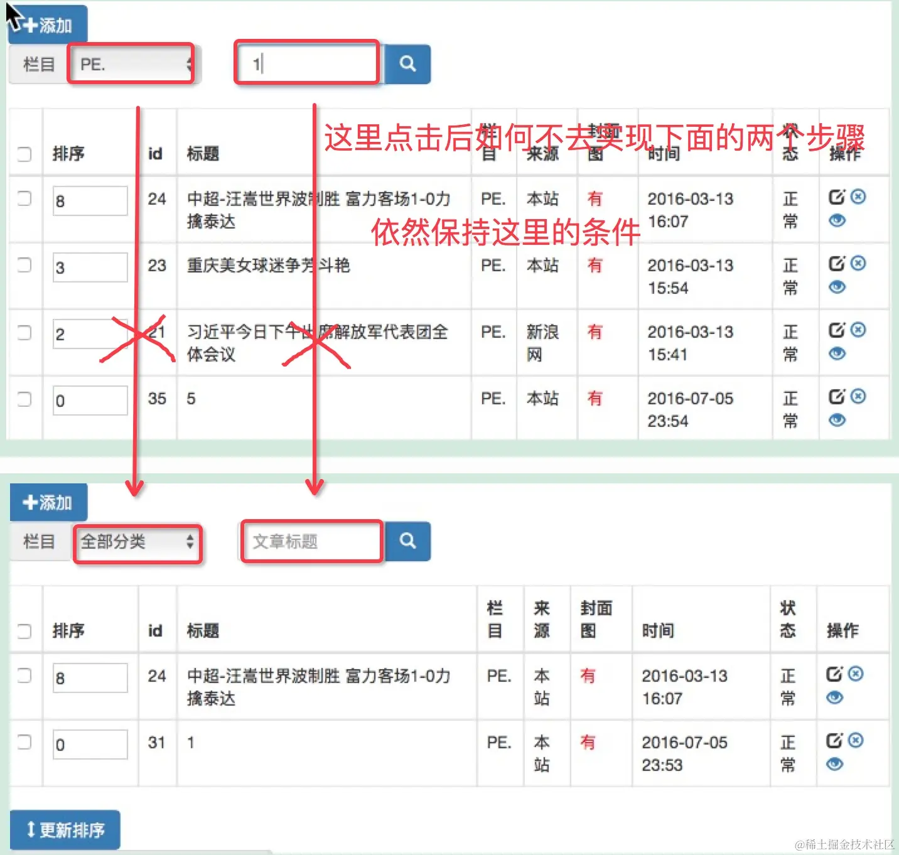
Task: Click eye preview icon for id 35 row
Action: tap(837, 420)
